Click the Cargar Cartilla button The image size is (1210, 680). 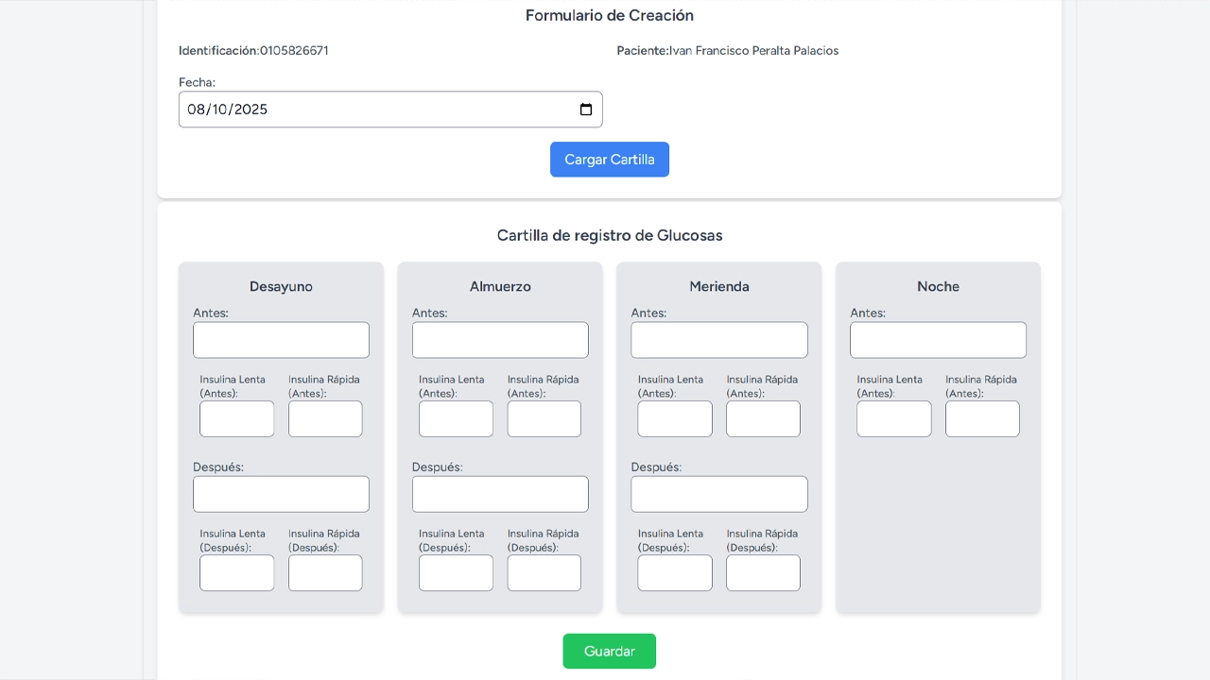(x=609, y=159)
